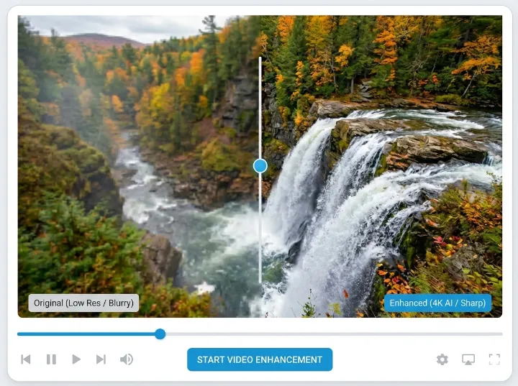This screenshot has width=518, height=386.
Task: Skip to the next track icon
Action: pyautogui.click(x=101, y=359)
